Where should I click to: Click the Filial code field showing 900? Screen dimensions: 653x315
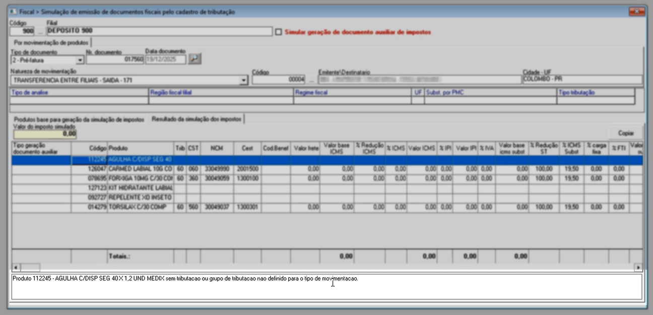coord(22,31)
